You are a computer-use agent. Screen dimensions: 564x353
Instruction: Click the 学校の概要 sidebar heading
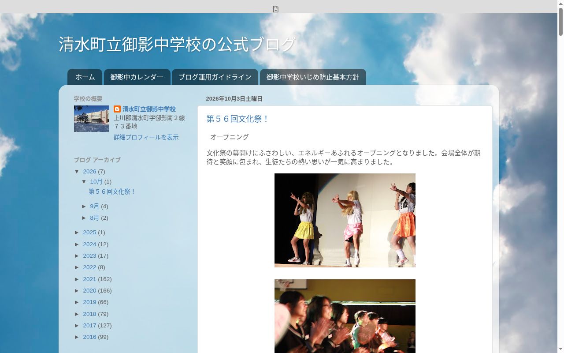tap(88, 99)
